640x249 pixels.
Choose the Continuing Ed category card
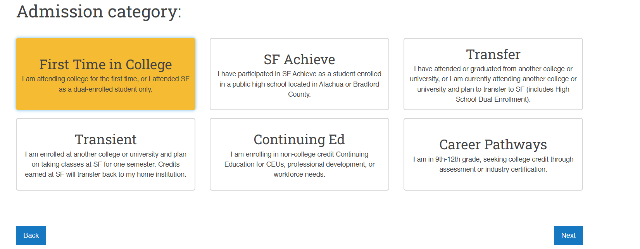299,154
